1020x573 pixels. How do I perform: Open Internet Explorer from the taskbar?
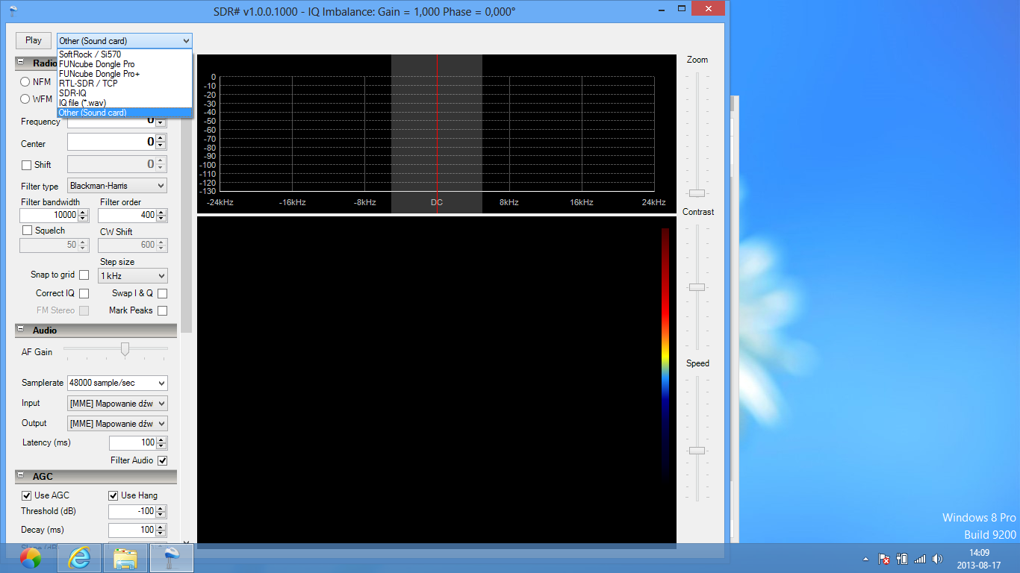pos(79,558)
